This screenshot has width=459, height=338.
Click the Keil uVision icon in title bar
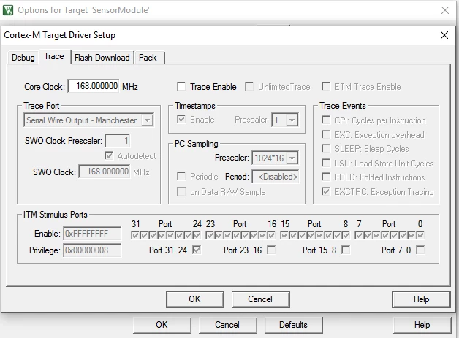point(8,10)
